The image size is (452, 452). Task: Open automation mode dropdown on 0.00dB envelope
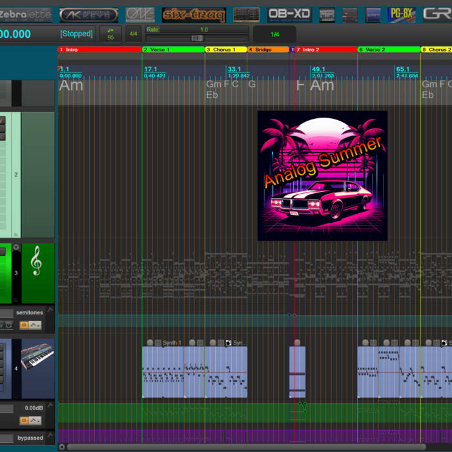pyautogui.click(x=35, y=420)
